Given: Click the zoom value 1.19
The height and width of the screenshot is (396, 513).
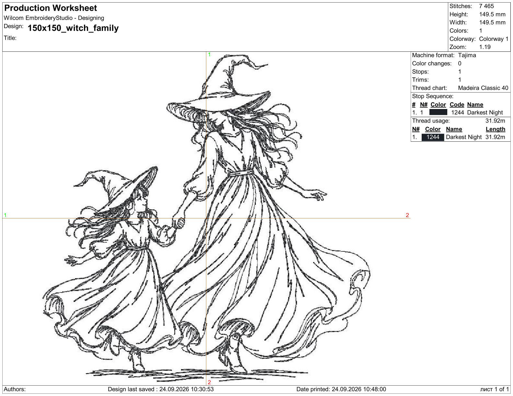Looking at the screenshot, I should point(485,47).
